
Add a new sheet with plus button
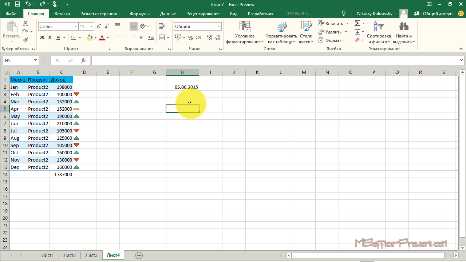(x=139, y=255)
